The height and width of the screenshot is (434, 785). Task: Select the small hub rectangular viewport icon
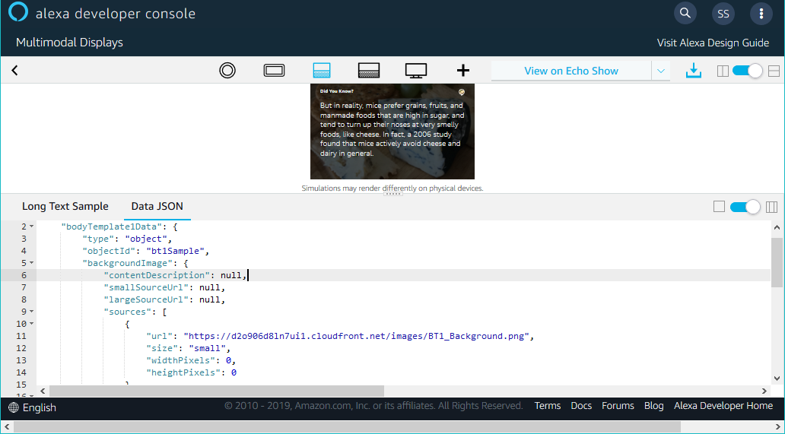point(274,71)
